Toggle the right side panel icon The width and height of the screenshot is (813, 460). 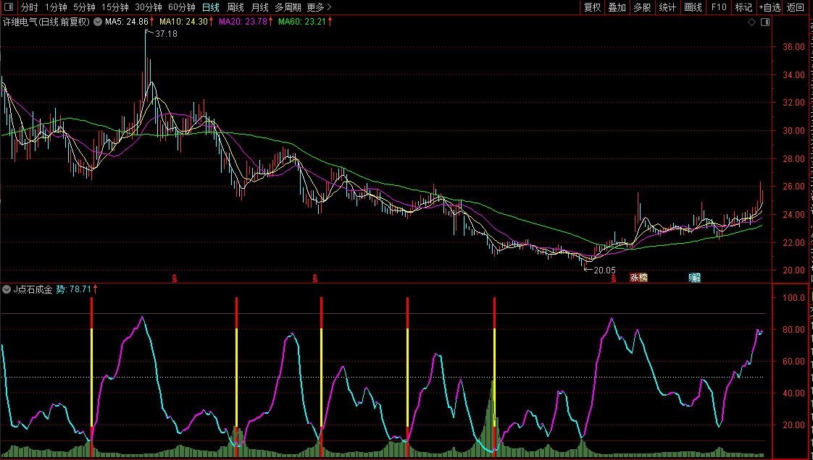[x=764, y=22]
